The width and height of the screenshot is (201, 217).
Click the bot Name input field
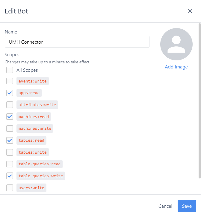(77, 42)
